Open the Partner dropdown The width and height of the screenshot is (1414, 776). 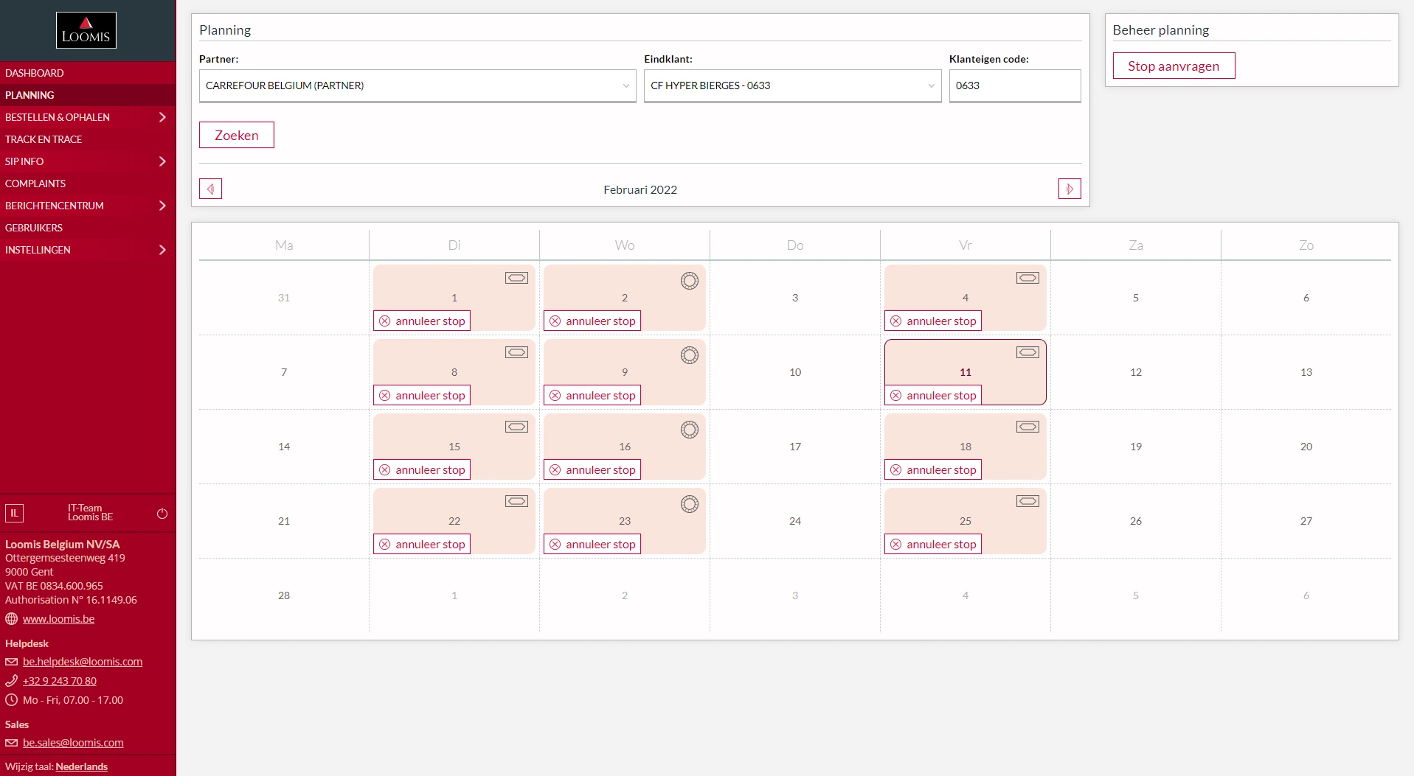(417, 85)
